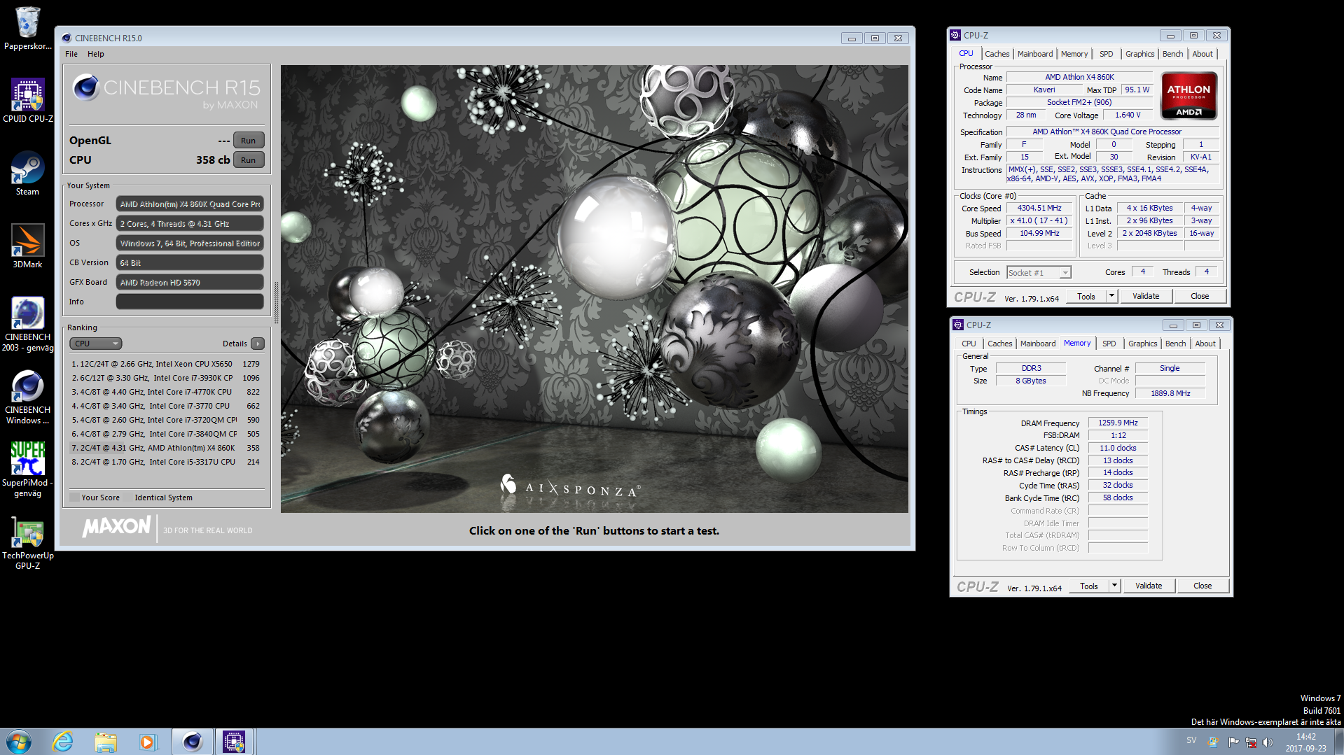This screenshot has width=1344, height=755.
Task: Open CINEBENCH Windows desktop shortcut
Action: point(27,396)
